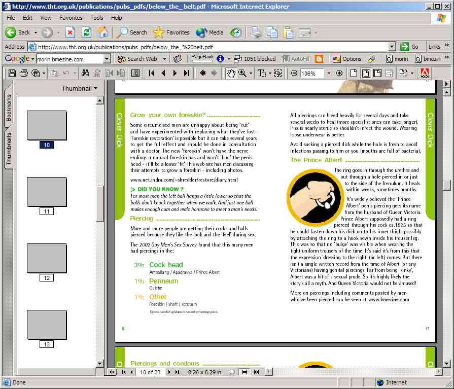454x389 pixels.
Task: Click the Save a copy icon
Action: pos(12,73)
